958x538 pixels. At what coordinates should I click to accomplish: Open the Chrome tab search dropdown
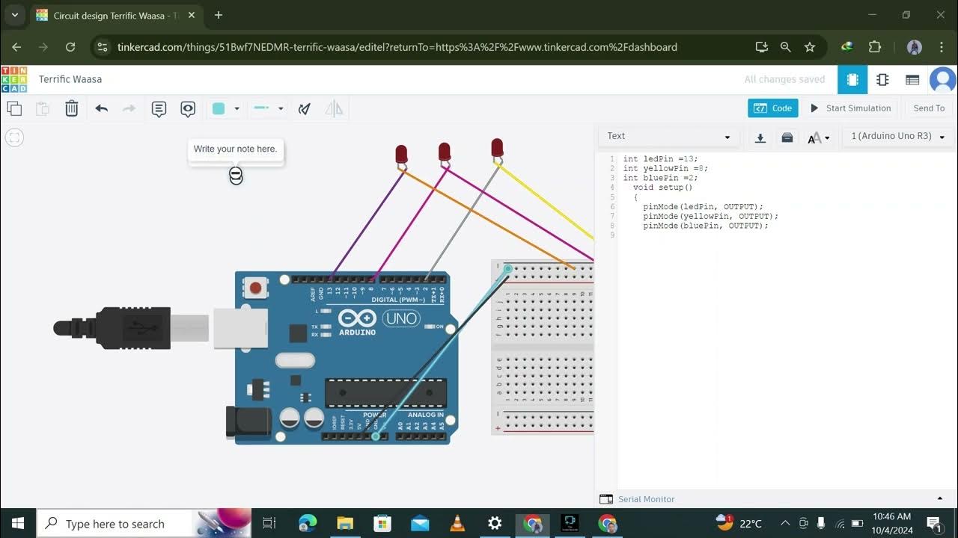coord(14,15)
